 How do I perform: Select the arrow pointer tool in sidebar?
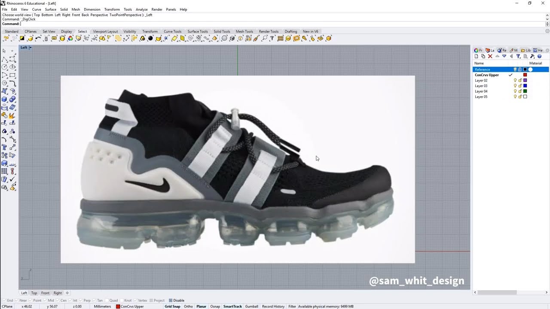4,51
